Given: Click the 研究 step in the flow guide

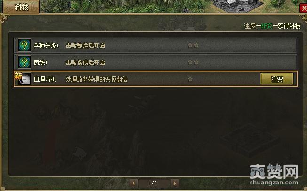Looking at the screenshot, I should point(267,26).
